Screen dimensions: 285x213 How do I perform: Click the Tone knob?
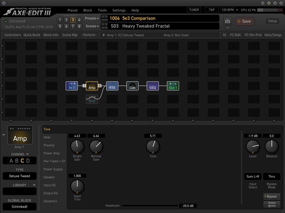[x=153, y=146]
